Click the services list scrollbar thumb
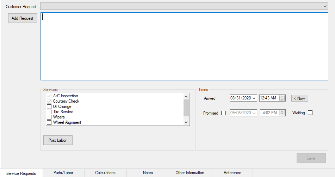Screen dimensions: 335x177 click(186, 108)
